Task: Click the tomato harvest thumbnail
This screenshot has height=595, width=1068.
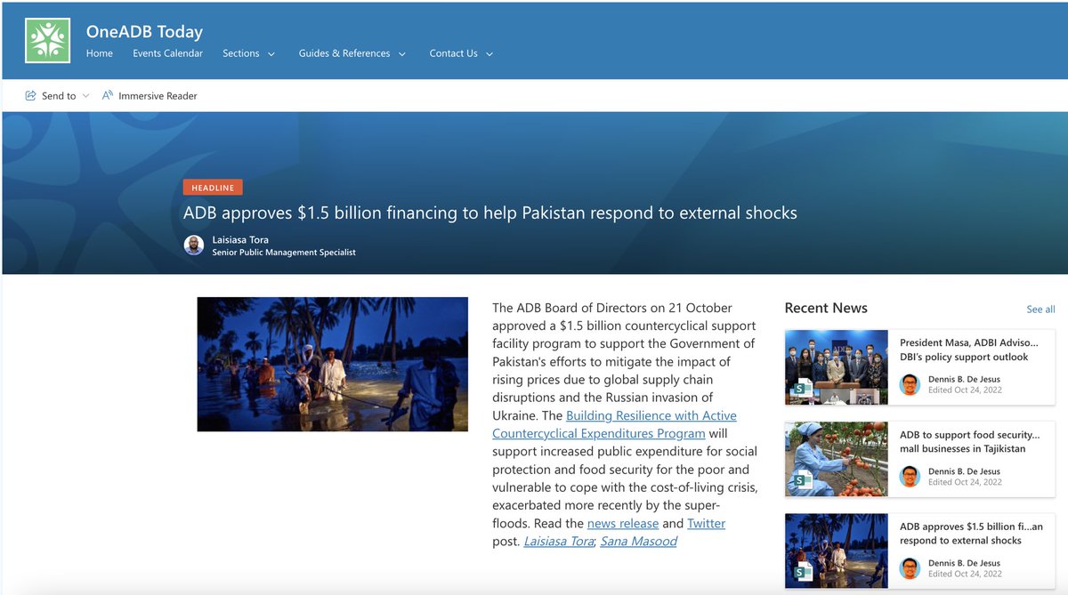Action: pyautogui.click(x=837, y=459)
